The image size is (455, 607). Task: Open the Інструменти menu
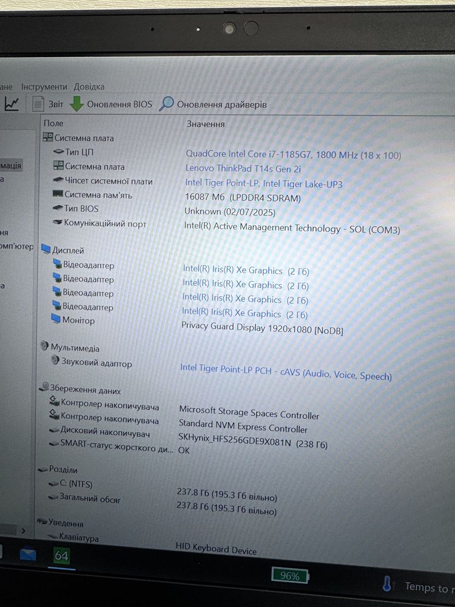click(x=44, y=87)
